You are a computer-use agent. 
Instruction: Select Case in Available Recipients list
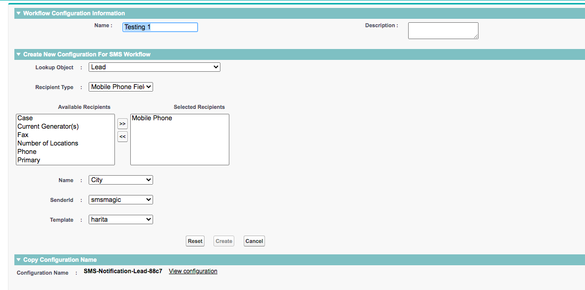tap(34, 118)
